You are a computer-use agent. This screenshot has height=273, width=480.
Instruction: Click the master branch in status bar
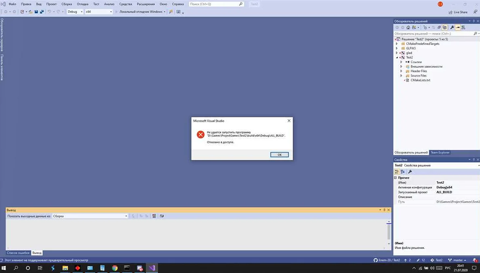tap(457, 260)
